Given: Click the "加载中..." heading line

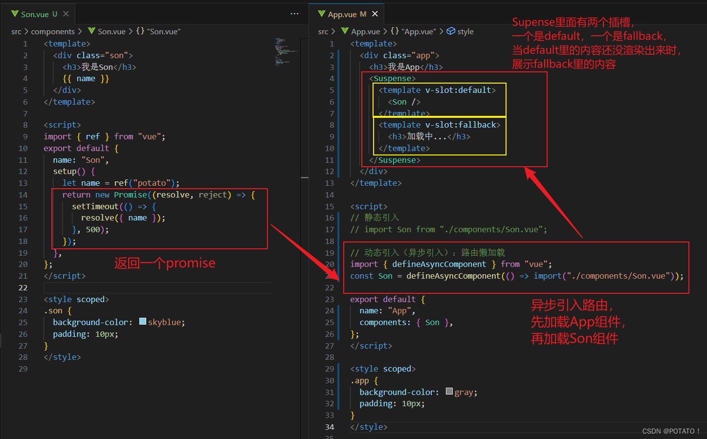Looking at the screenshot, I should coord(429,136).
